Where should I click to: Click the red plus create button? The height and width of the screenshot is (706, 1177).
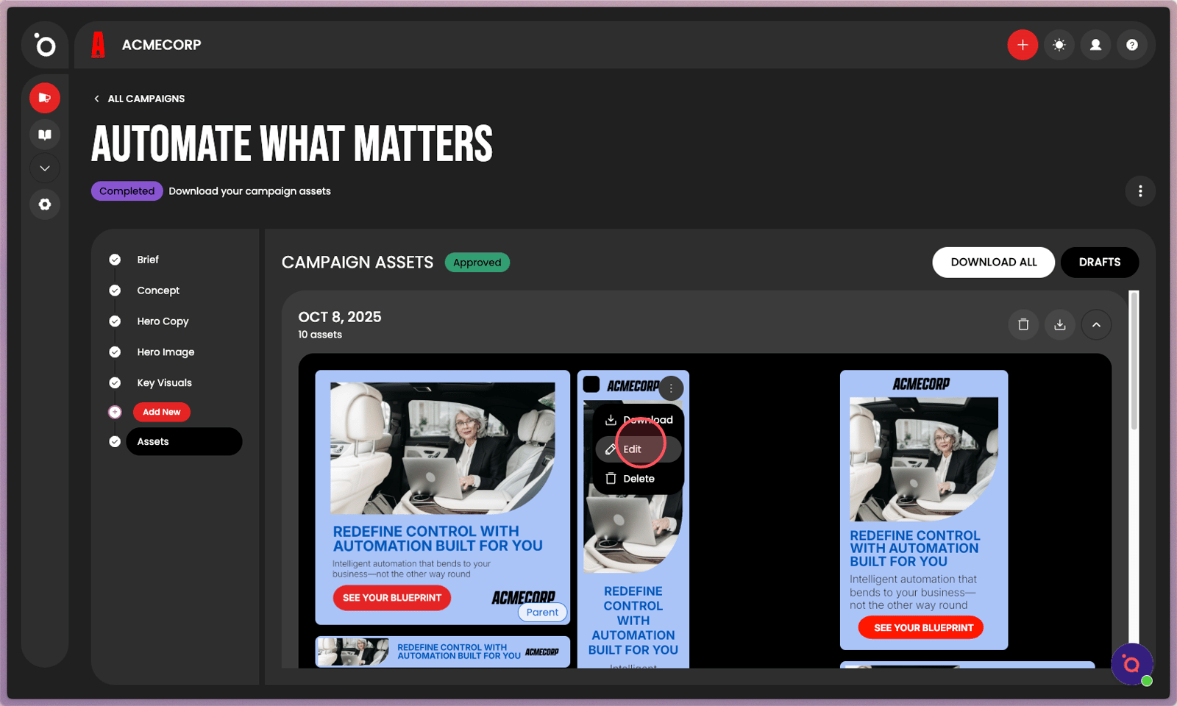click(1023, 45)
